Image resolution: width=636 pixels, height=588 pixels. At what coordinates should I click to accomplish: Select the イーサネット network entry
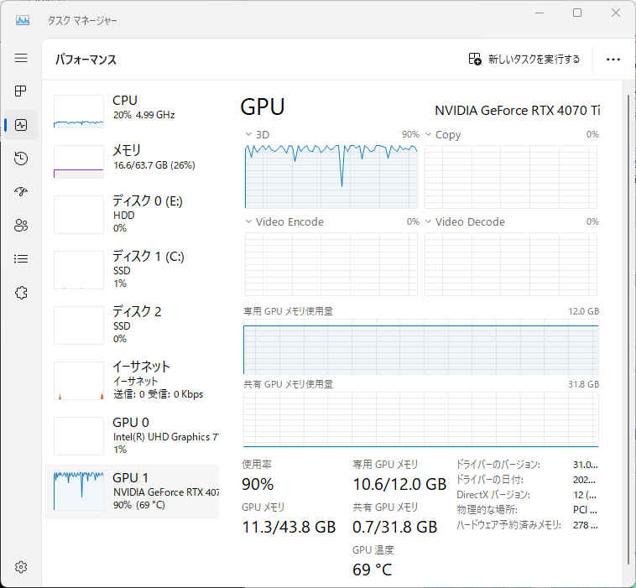coord(131,381)
